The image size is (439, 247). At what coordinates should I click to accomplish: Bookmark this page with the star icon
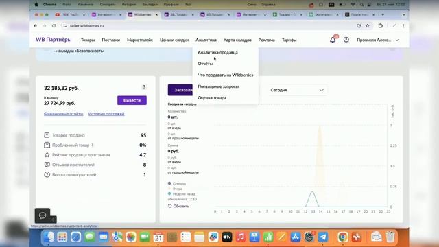coord(368,26)
